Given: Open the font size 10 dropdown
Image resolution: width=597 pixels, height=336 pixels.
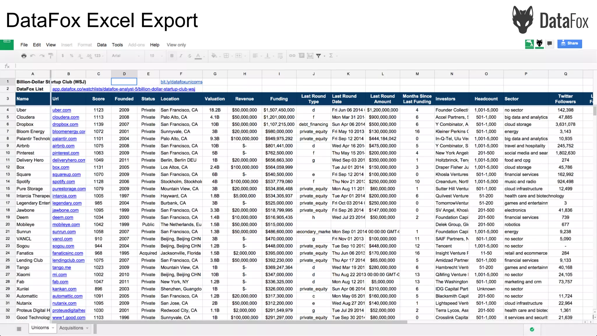Looking at the screenshot, I should click(156, 56).
